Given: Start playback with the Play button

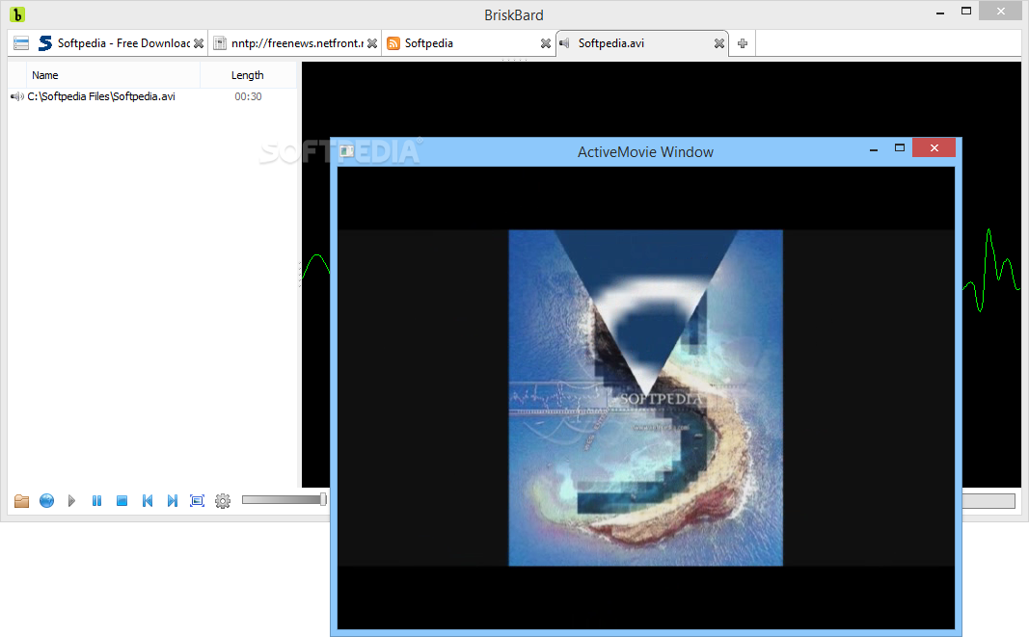Looking at the screenshot, I should pos(71,501).
